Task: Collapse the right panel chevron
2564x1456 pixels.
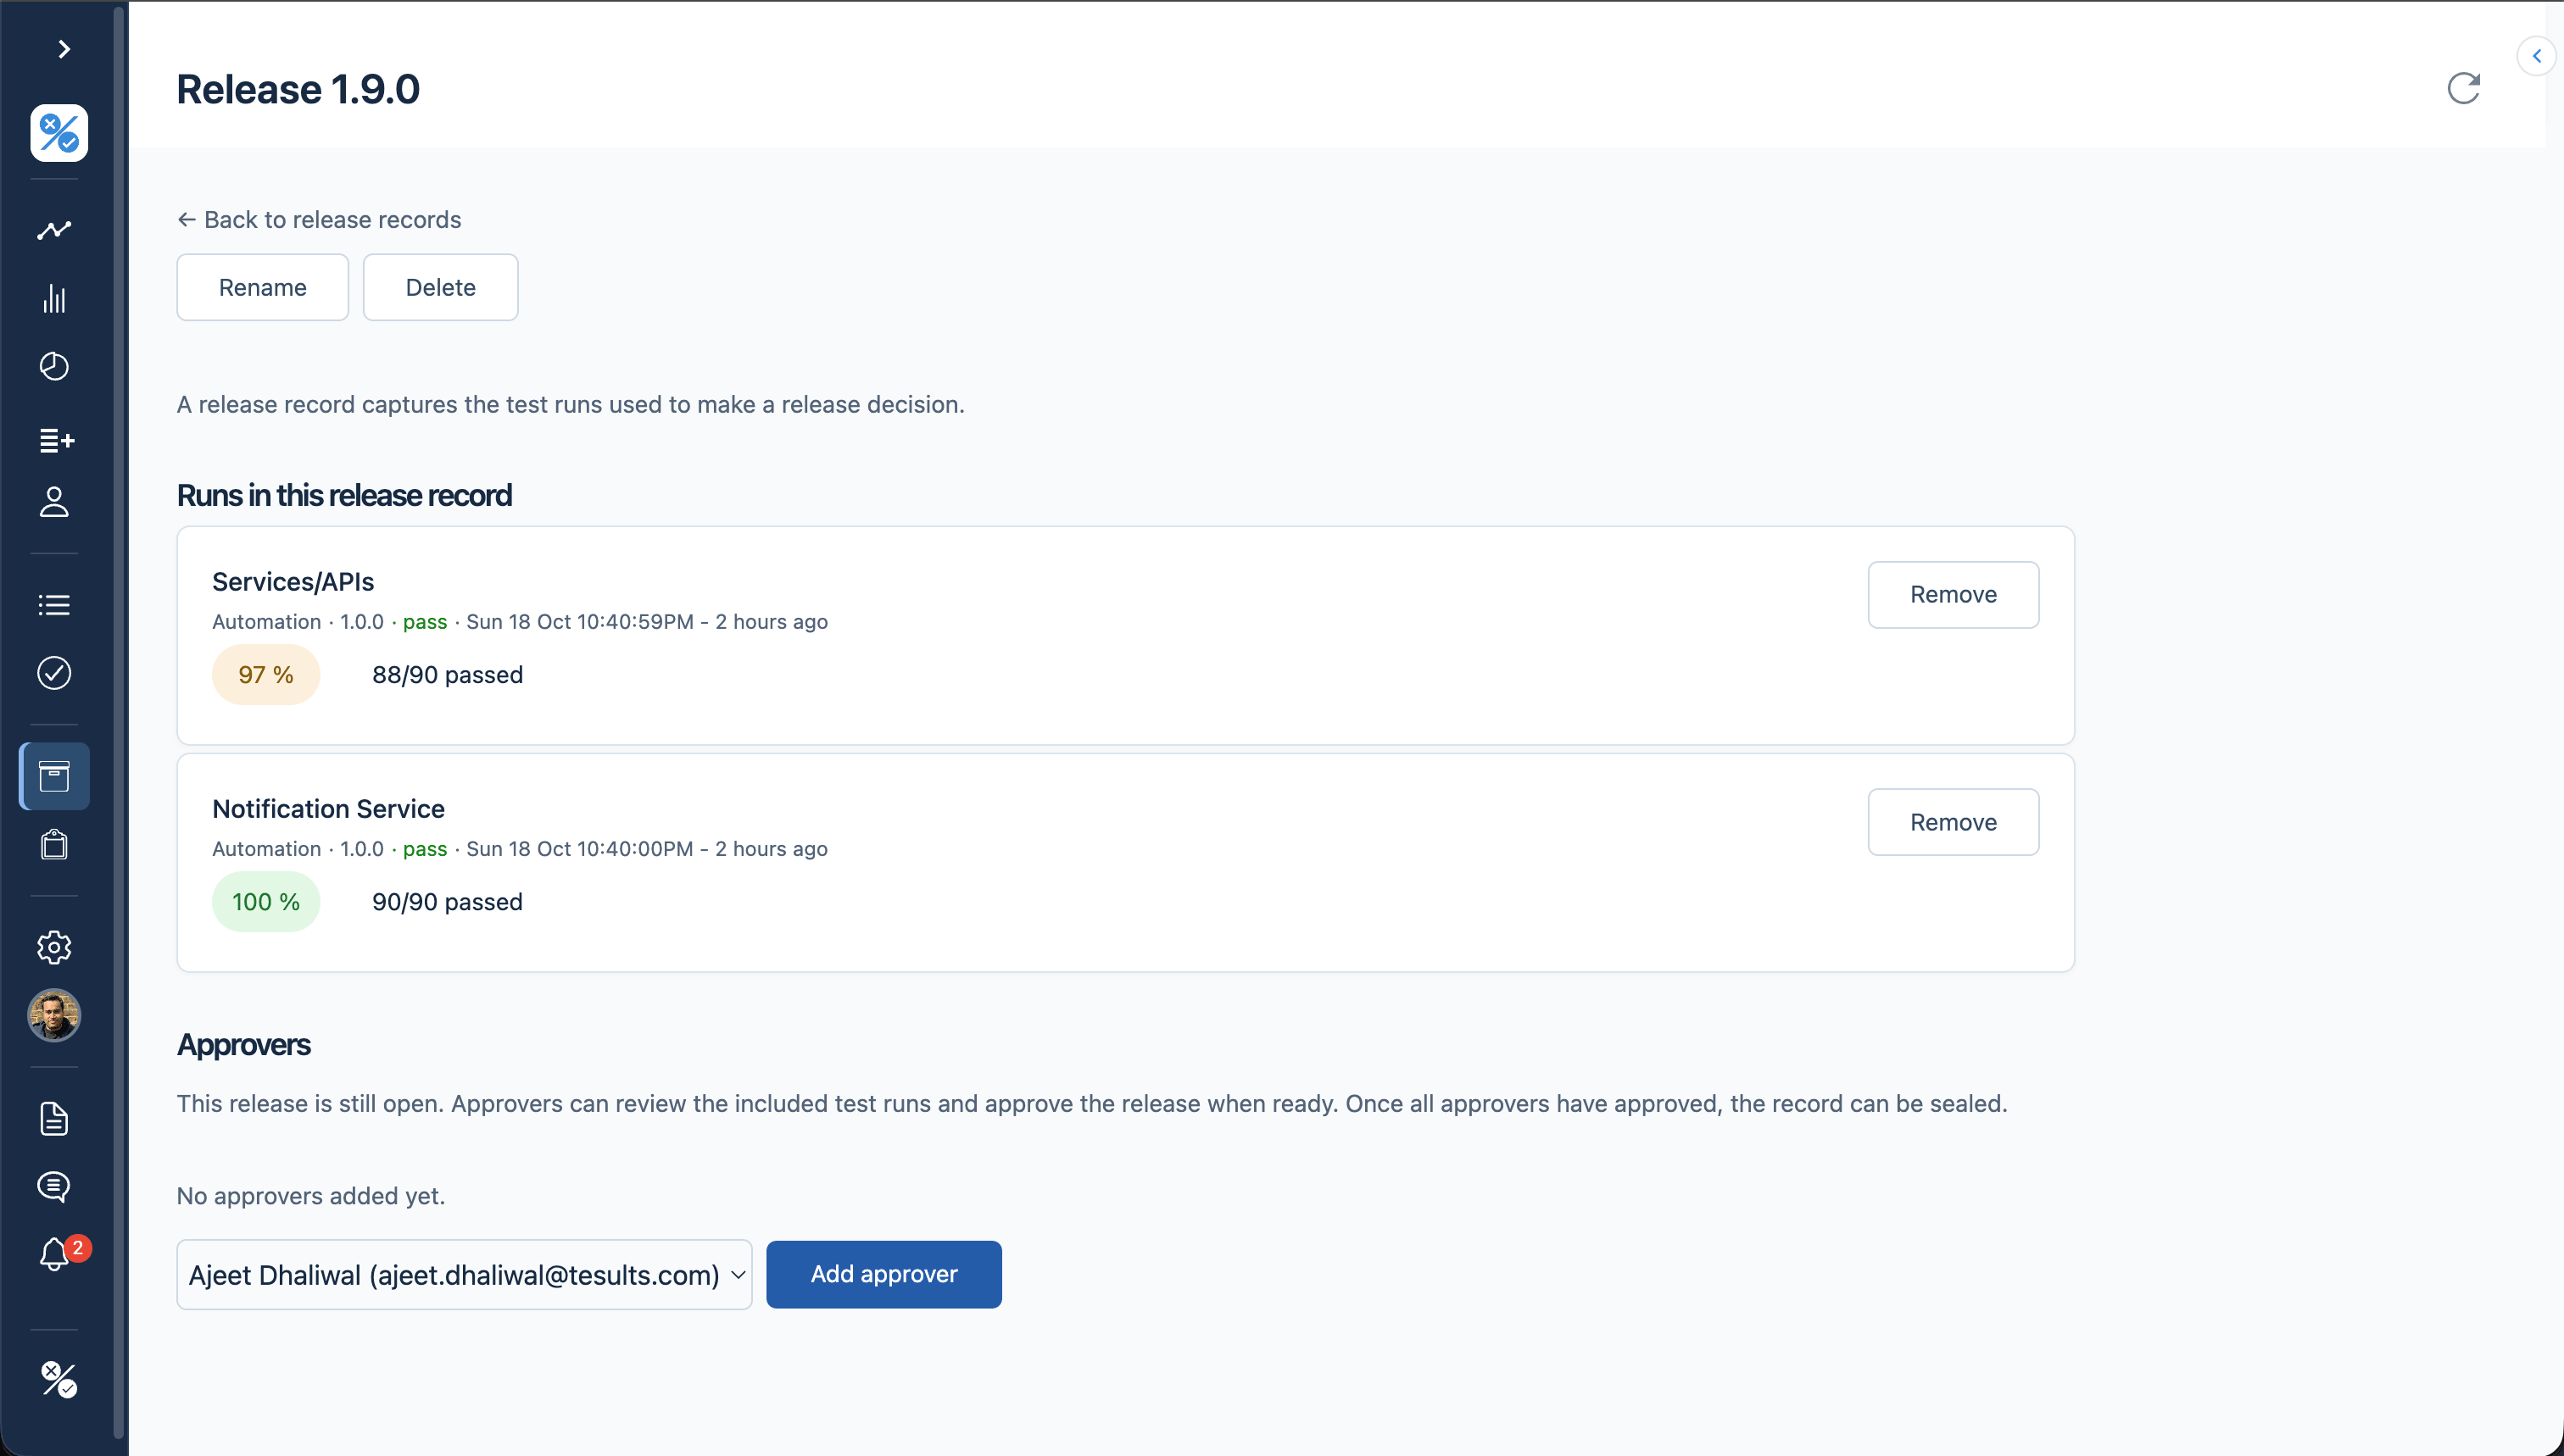Action: (2536, 56)
